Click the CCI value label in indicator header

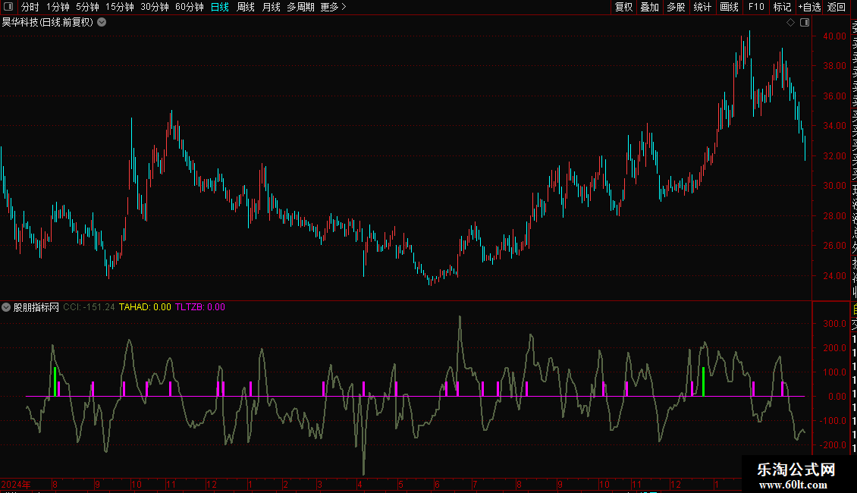(89, 307)
